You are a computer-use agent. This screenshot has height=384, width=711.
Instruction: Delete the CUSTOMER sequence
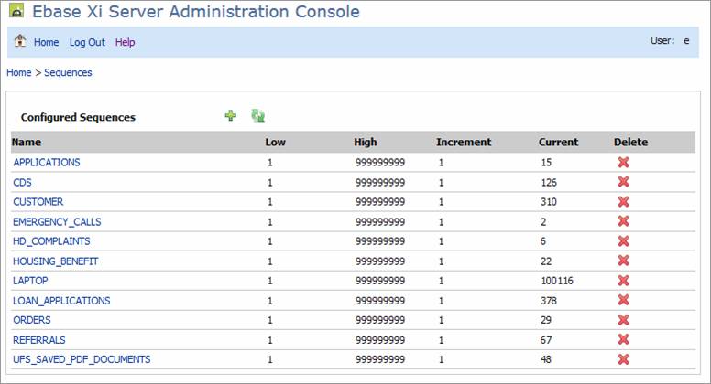624,201
